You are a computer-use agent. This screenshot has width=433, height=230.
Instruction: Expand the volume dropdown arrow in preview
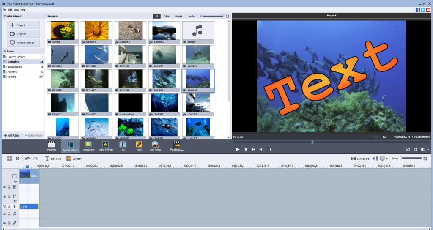[428, 149]
